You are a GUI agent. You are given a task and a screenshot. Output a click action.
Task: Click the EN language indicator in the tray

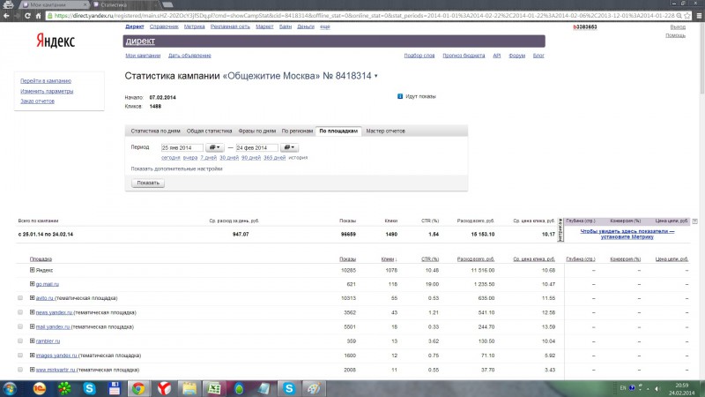[x=623, y=388]
